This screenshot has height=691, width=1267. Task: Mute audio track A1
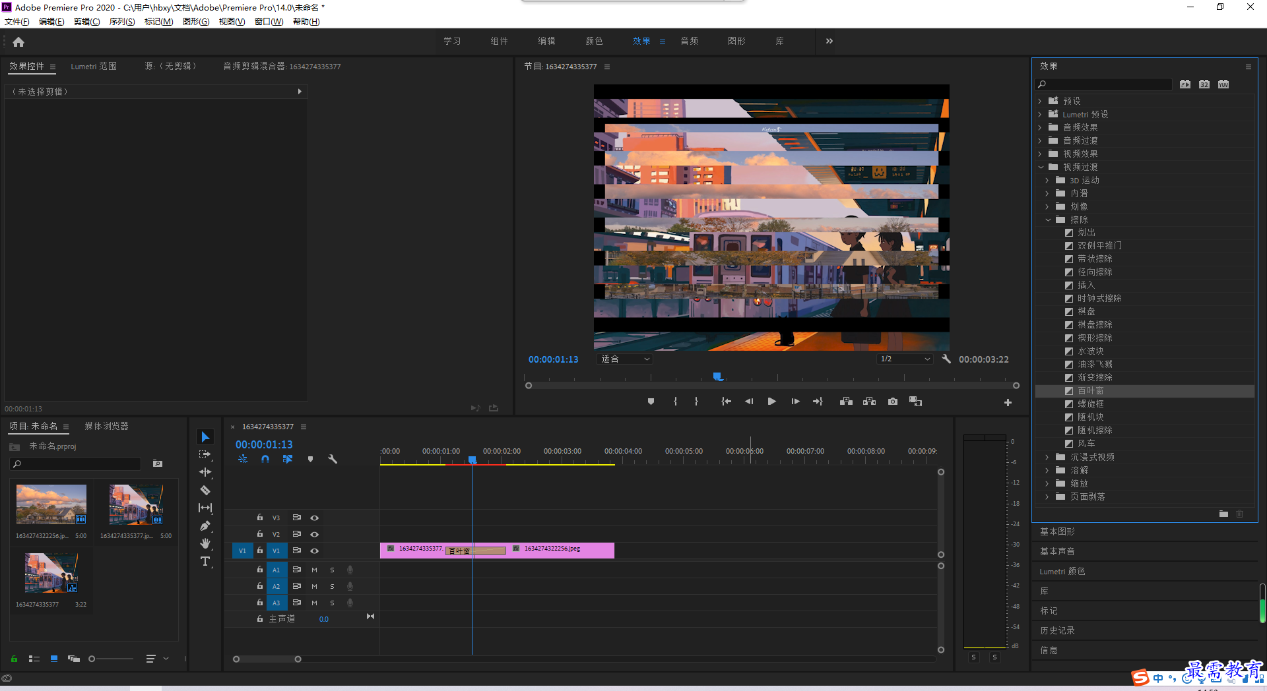click(314, 570)
